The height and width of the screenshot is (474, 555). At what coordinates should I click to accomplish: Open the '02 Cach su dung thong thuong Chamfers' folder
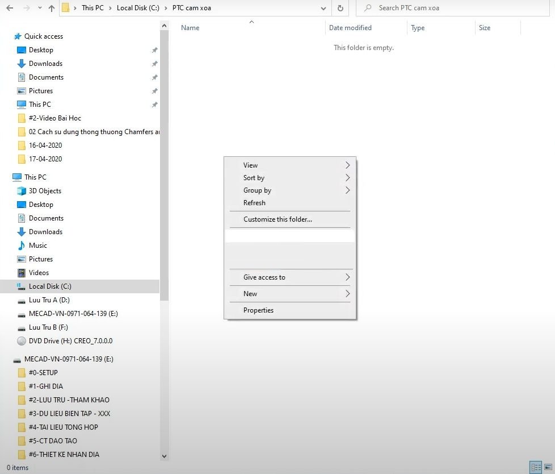[x=94, y=132]
